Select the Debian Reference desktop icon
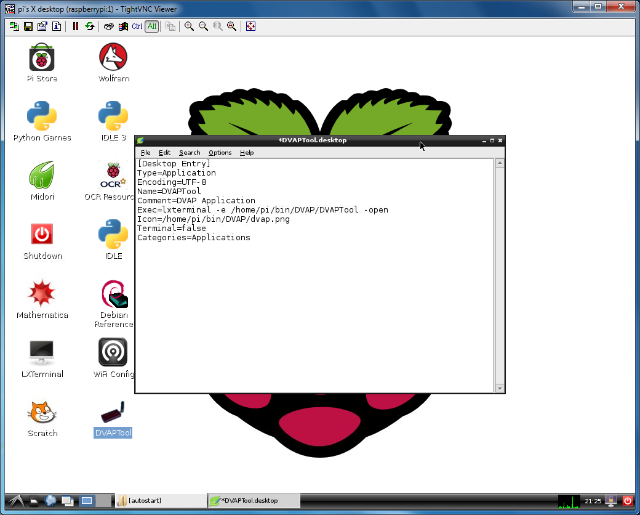This screenshot has height=515, width=640. pyautogui.click(x=114, y=304)
